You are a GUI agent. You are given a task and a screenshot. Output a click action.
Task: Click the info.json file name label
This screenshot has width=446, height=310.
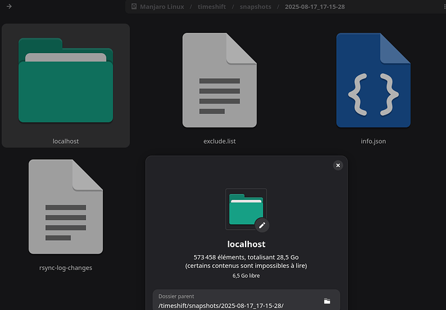(373, 141)
